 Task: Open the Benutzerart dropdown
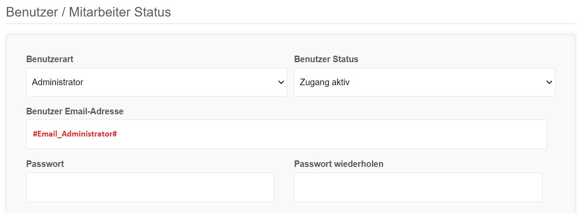pos(156,82)
